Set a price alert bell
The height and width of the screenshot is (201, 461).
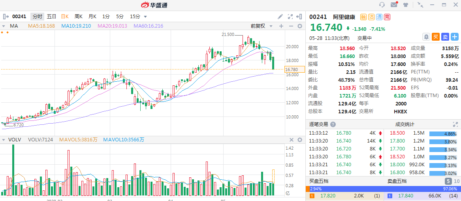(426, 37)
